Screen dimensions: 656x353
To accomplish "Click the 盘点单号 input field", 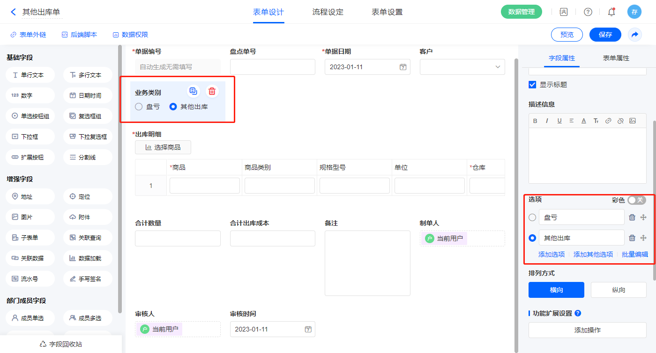I will pyautogui.click(x=272, y=67).
